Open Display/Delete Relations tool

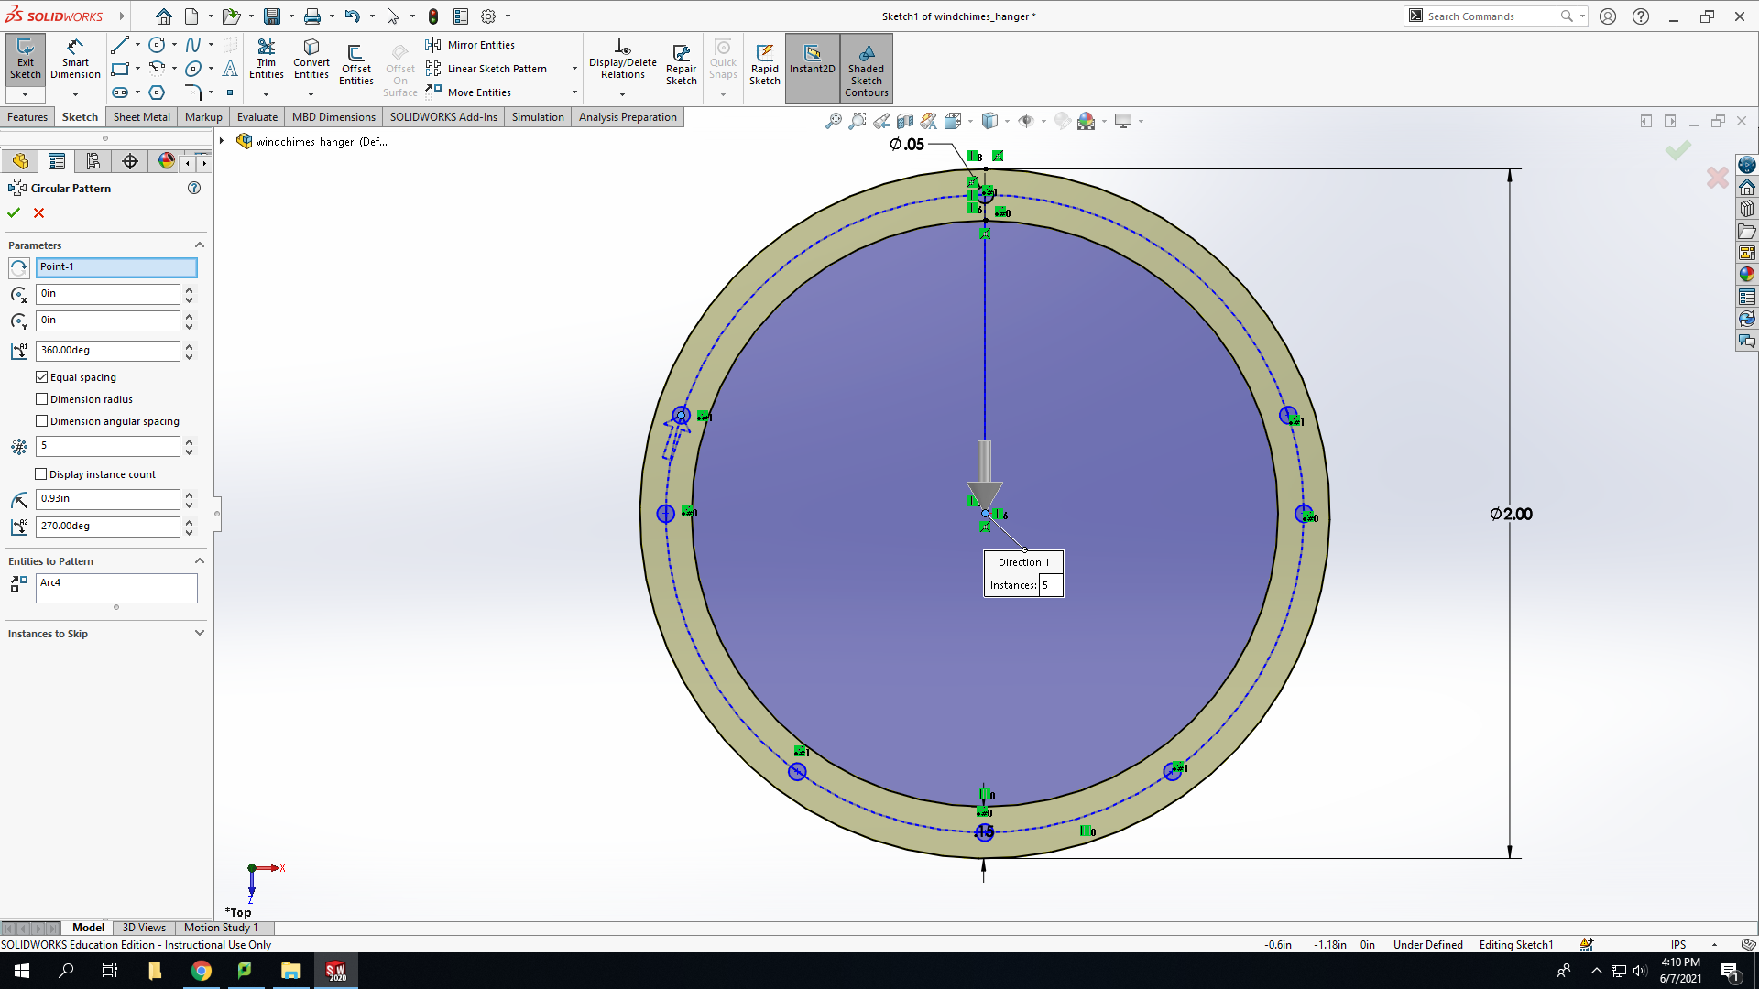coord(623,60)
